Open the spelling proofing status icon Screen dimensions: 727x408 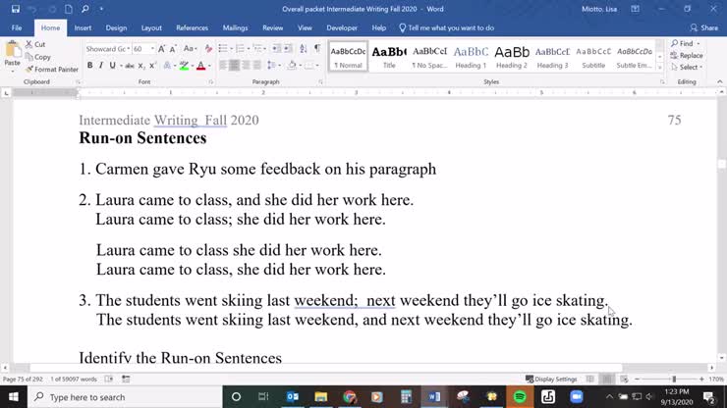click(x=109, y=379)
